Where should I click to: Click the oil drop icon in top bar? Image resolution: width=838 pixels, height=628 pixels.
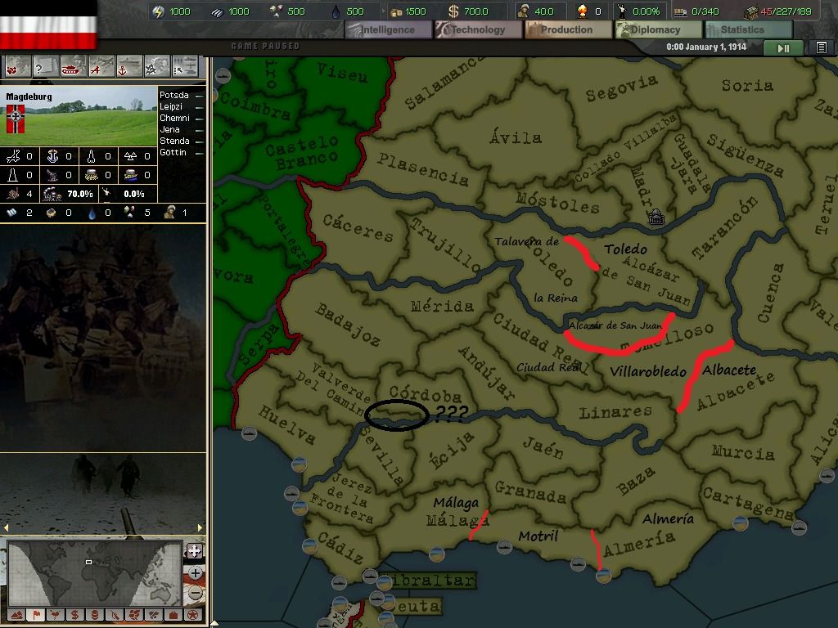click(336, 11)
